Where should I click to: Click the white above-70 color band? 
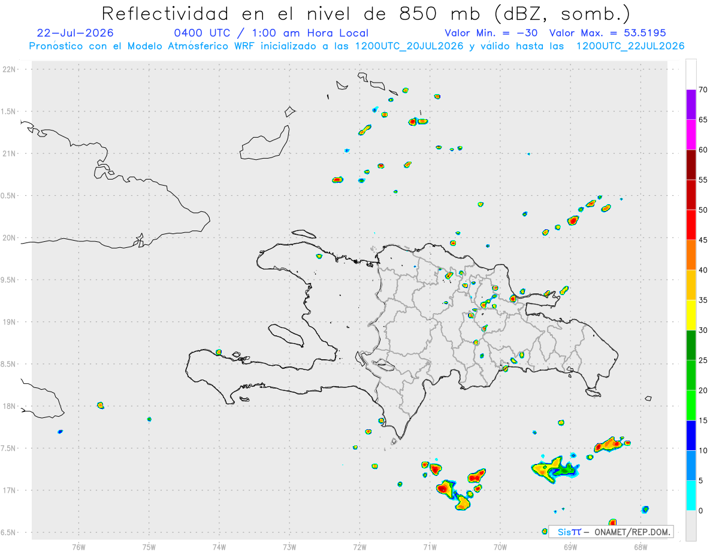tap(691, 75)
